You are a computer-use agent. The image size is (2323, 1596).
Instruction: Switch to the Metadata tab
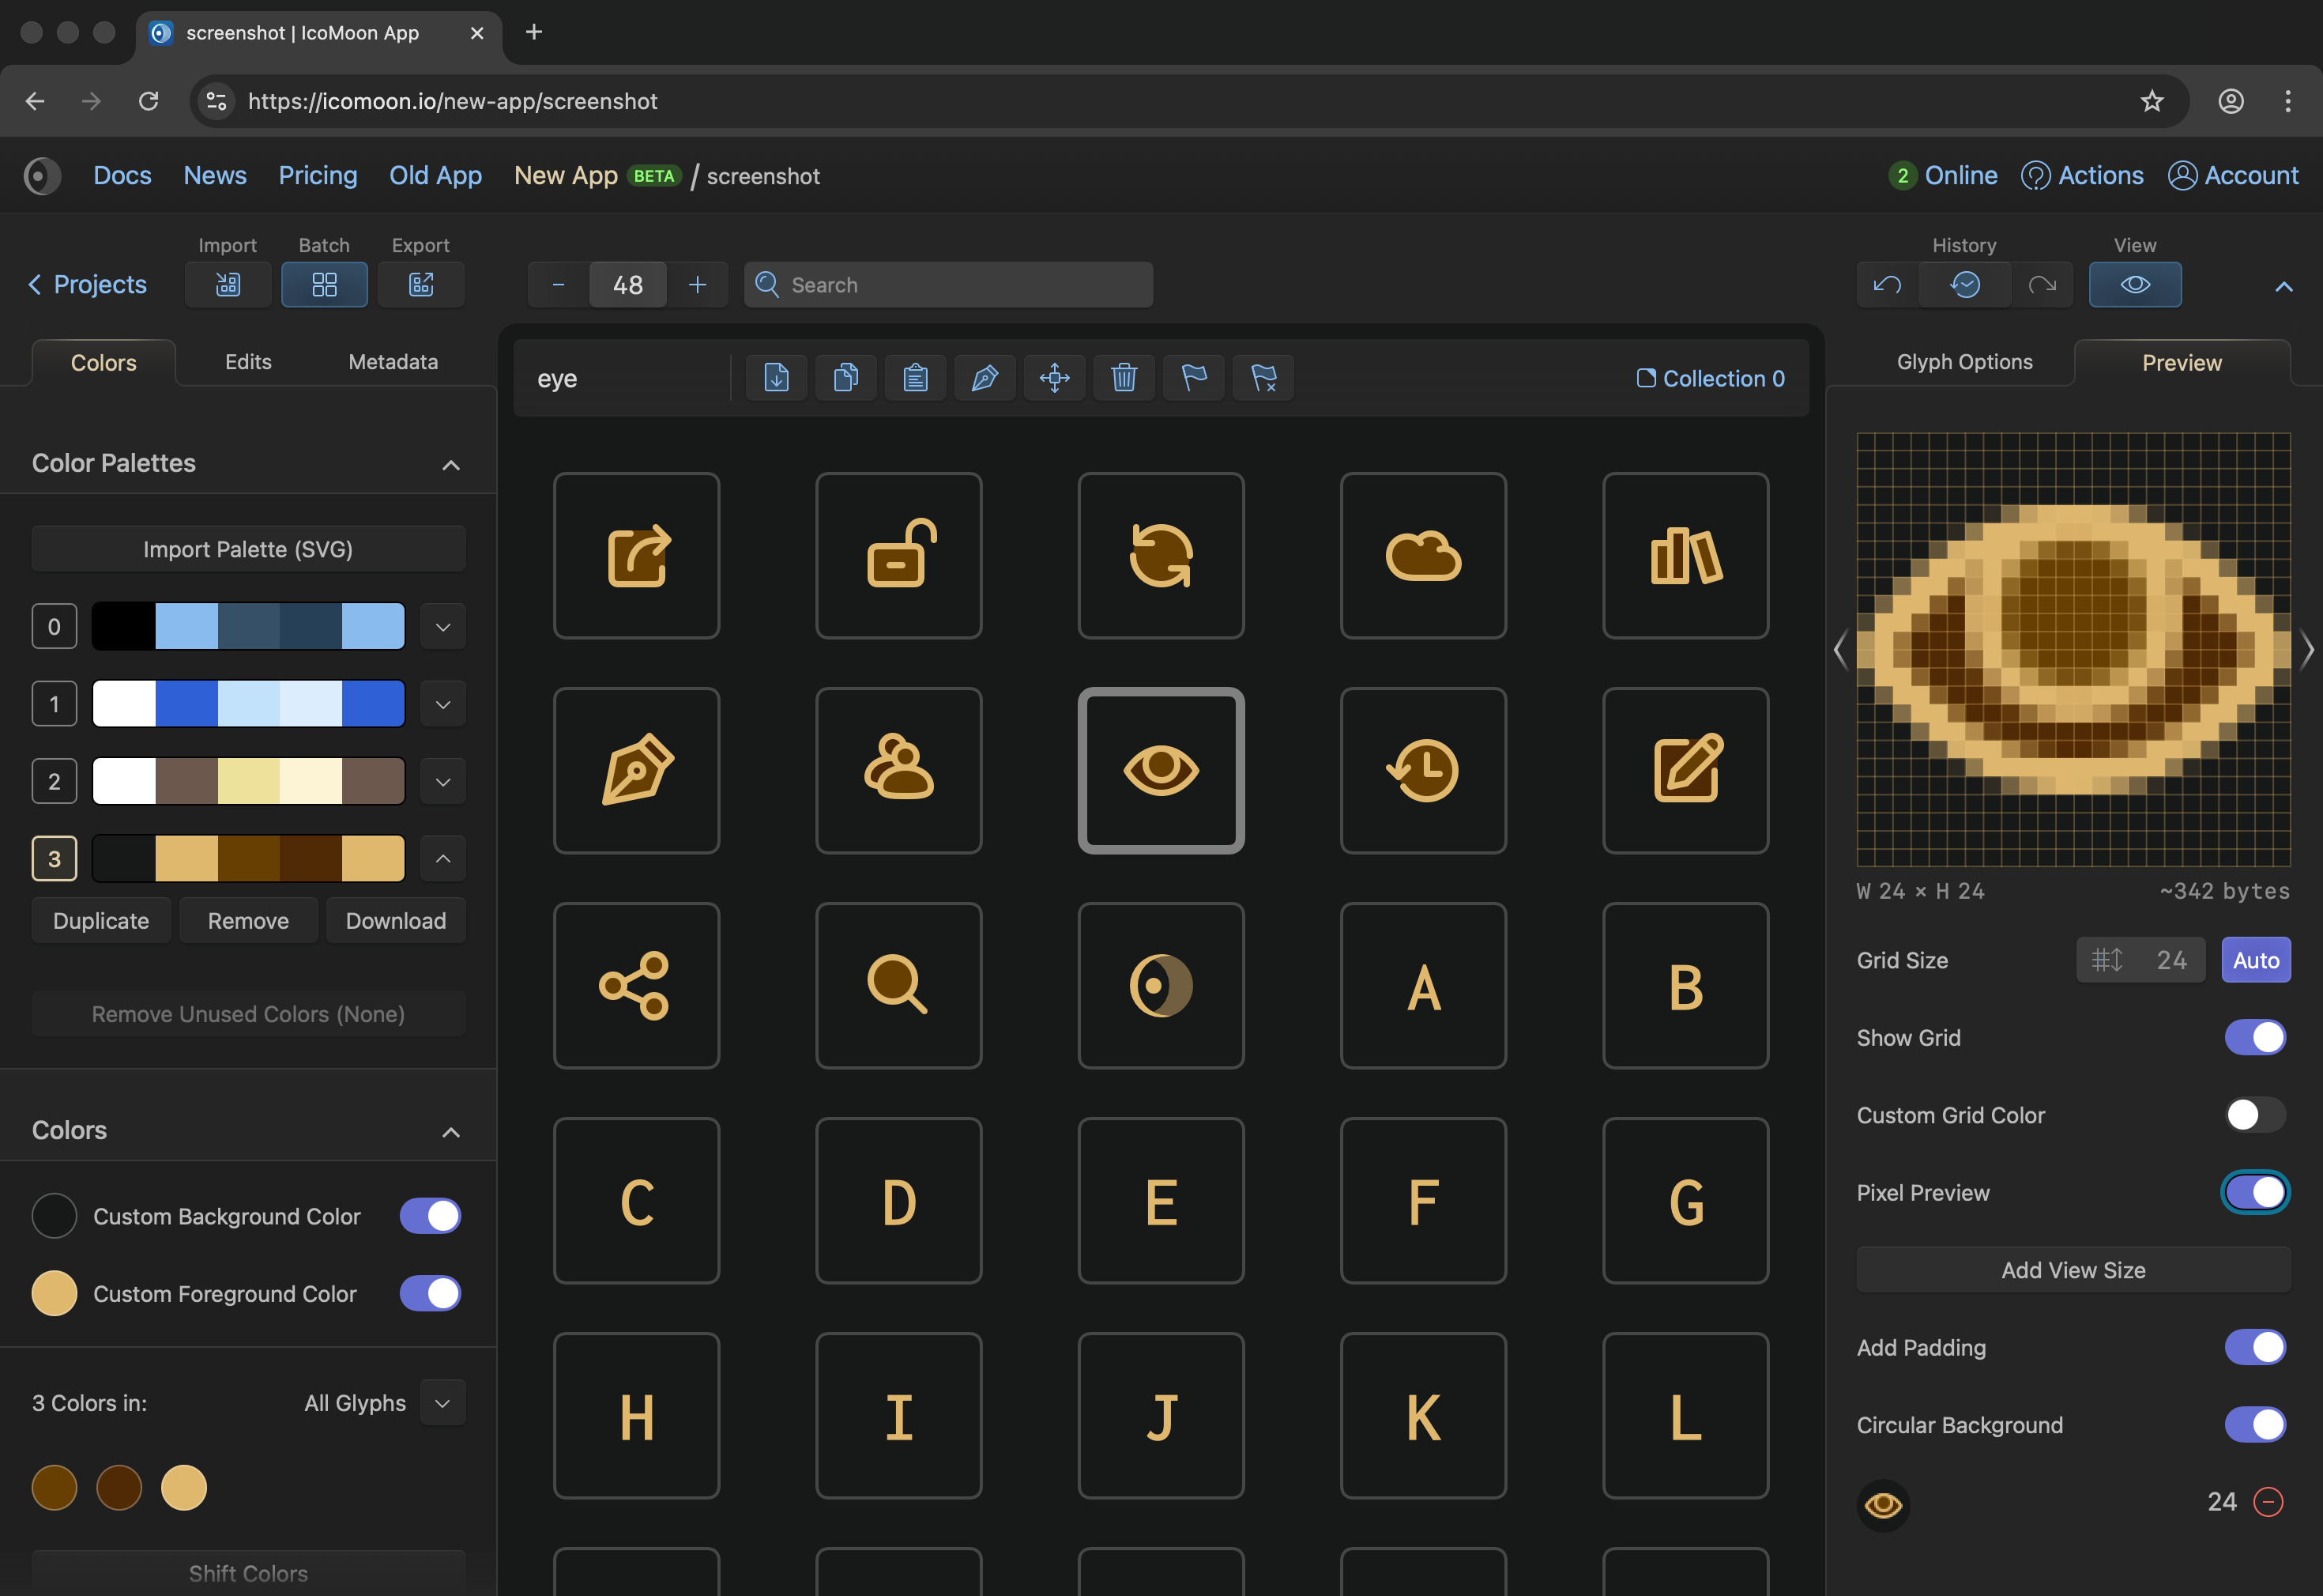392,362
